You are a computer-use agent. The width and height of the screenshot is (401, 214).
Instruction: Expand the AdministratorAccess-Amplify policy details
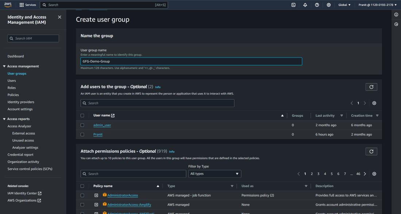click(x=96, y=205)
